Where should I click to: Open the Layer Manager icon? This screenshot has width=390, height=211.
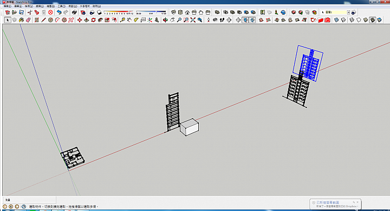pos(354,12)
